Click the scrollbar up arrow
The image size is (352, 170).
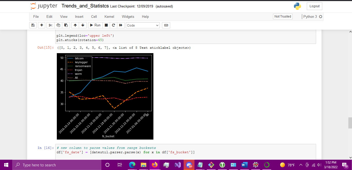point(350,31)
